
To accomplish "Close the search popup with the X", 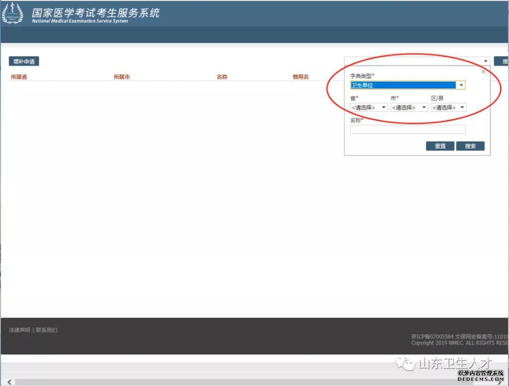I will pos(483,72).
